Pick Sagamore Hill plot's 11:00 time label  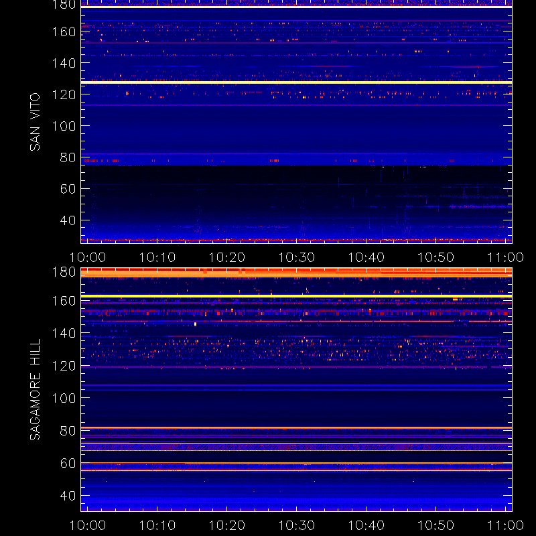[x=506, y=525]
